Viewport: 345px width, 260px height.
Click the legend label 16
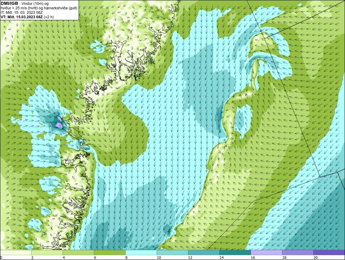(x=253, y=258)
